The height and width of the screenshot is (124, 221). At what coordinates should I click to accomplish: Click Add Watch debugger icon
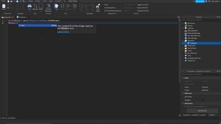pos(98,6)
